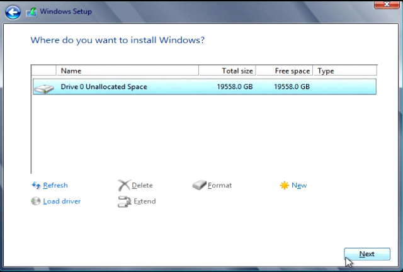The image size is (403, 272).
Task: Click the Free space column header
Action: tap(284, 71)
